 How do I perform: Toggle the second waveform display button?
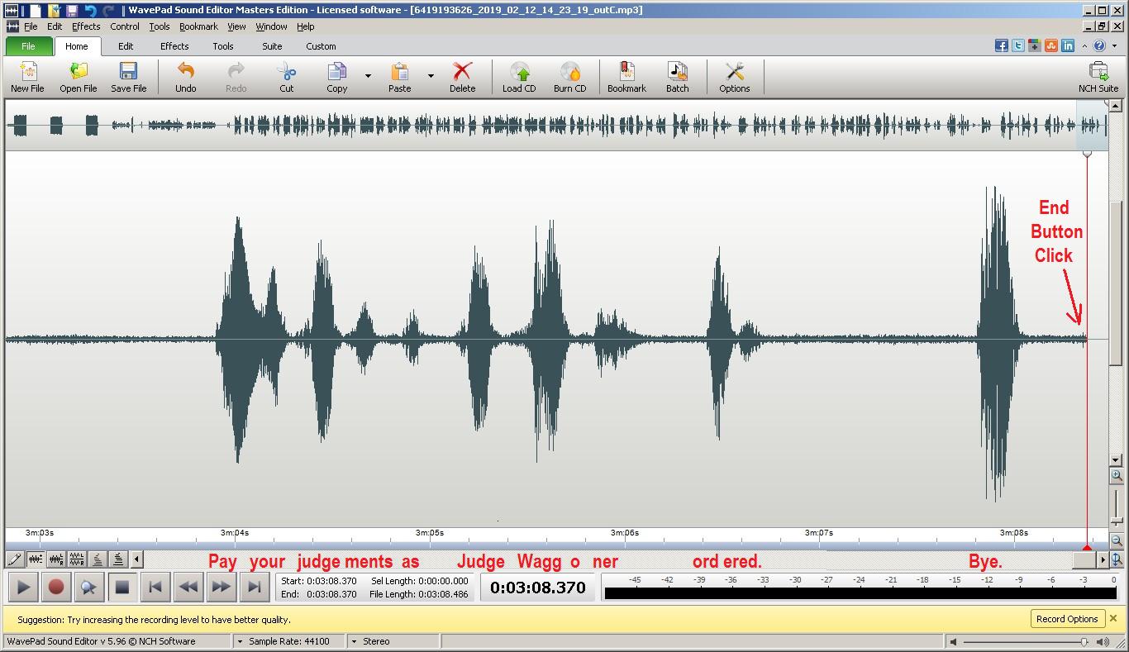tap(36, 559)
